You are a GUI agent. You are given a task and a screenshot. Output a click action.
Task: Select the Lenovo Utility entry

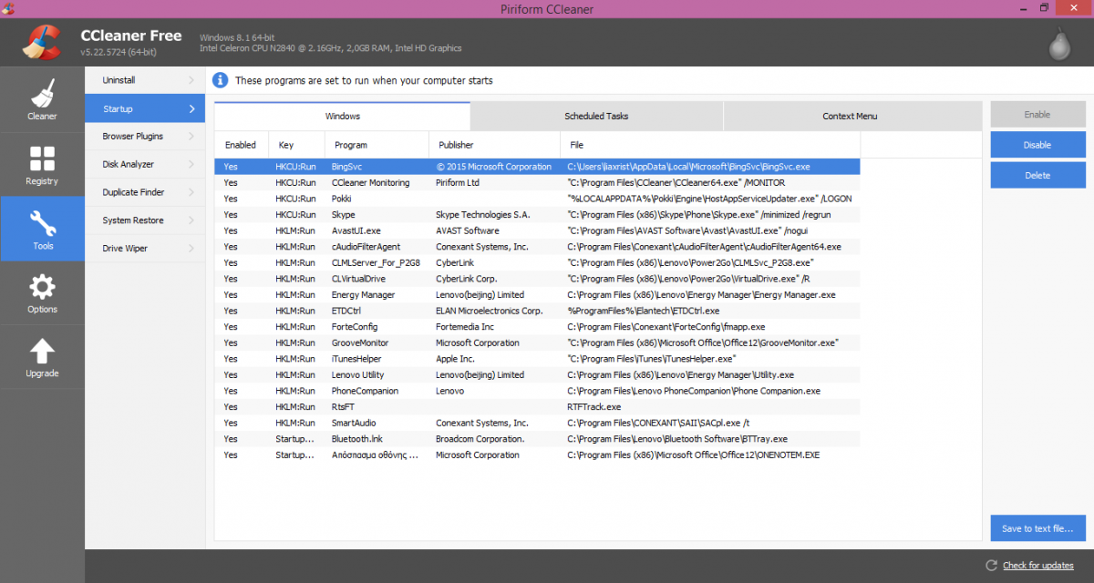click(x=537, y=374)
